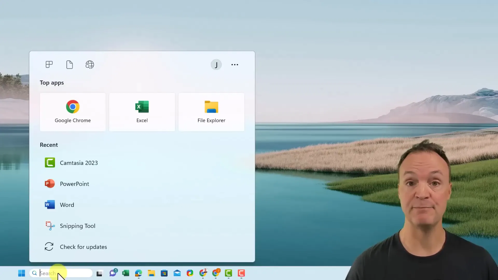The image size is (498, 280).
Task: Open Chrome taskbar icon with orange J badge
Action: click(216, 273)
